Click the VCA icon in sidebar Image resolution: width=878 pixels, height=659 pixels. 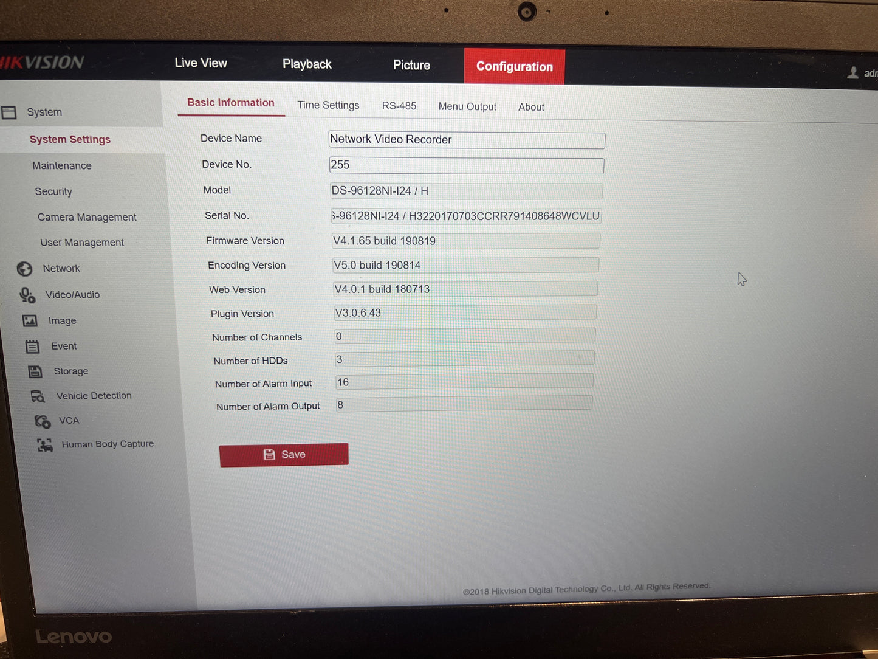coord(42,421)
